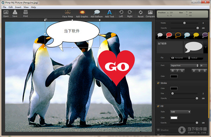Change the font Color black swatch
This screenshot has width=211, height=137.
pyautogui.click(x=174, y=76)
